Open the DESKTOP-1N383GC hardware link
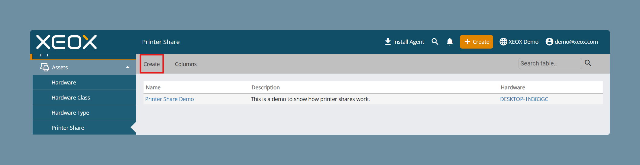Viewport: 640px width, 165px height. click(524, 99)
